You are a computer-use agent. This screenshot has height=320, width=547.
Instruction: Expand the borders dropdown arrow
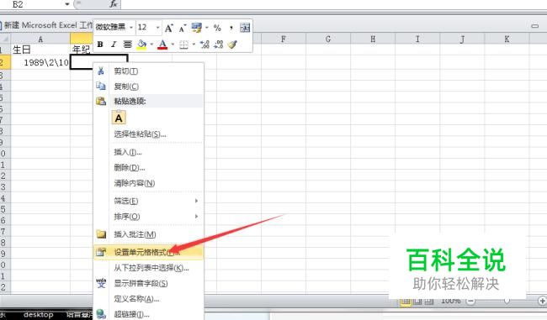point(194,45)
